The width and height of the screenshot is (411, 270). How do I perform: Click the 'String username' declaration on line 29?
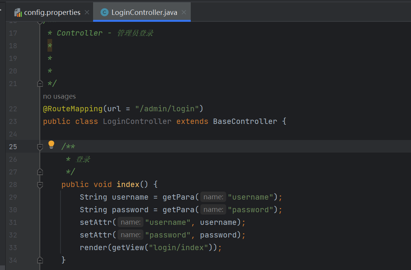(x=114, y=197)
